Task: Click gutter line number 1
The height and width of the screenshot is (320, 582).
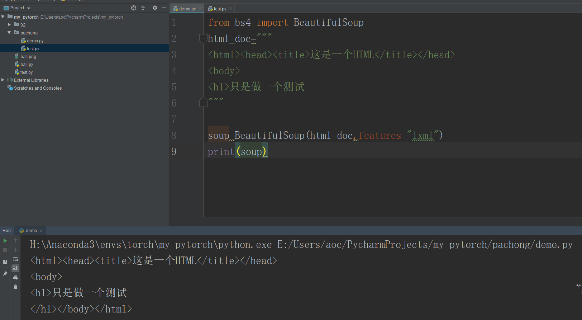Action: [174, 23]
